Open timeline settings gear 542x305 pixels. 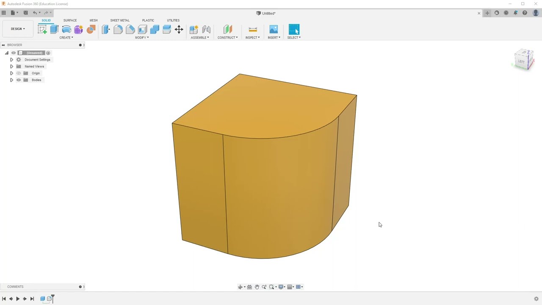(536, 299)
